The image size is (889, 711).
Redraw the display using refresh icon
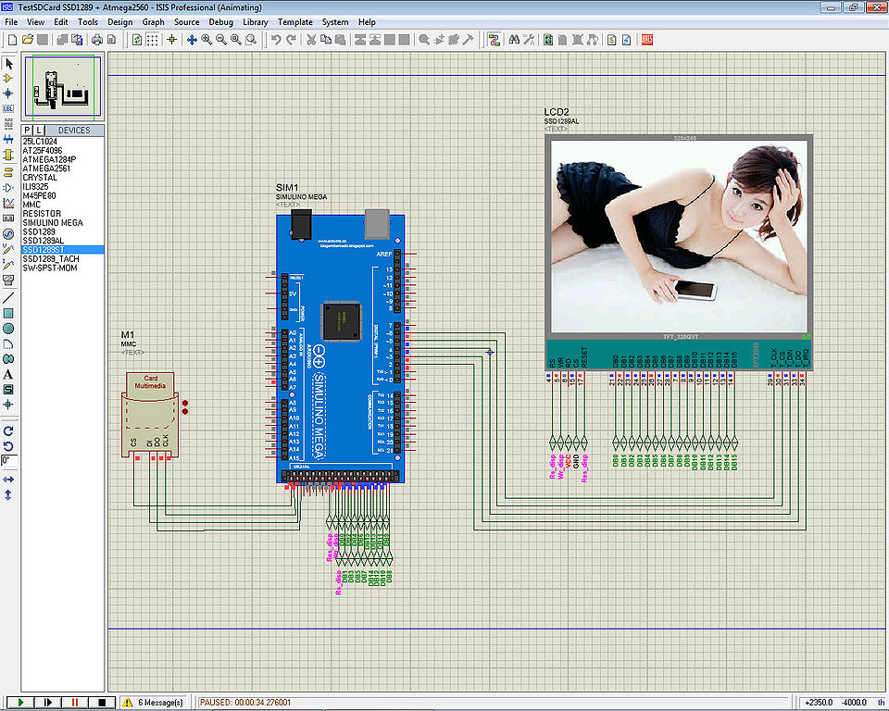pyautogui.click(x=137, y=40)
